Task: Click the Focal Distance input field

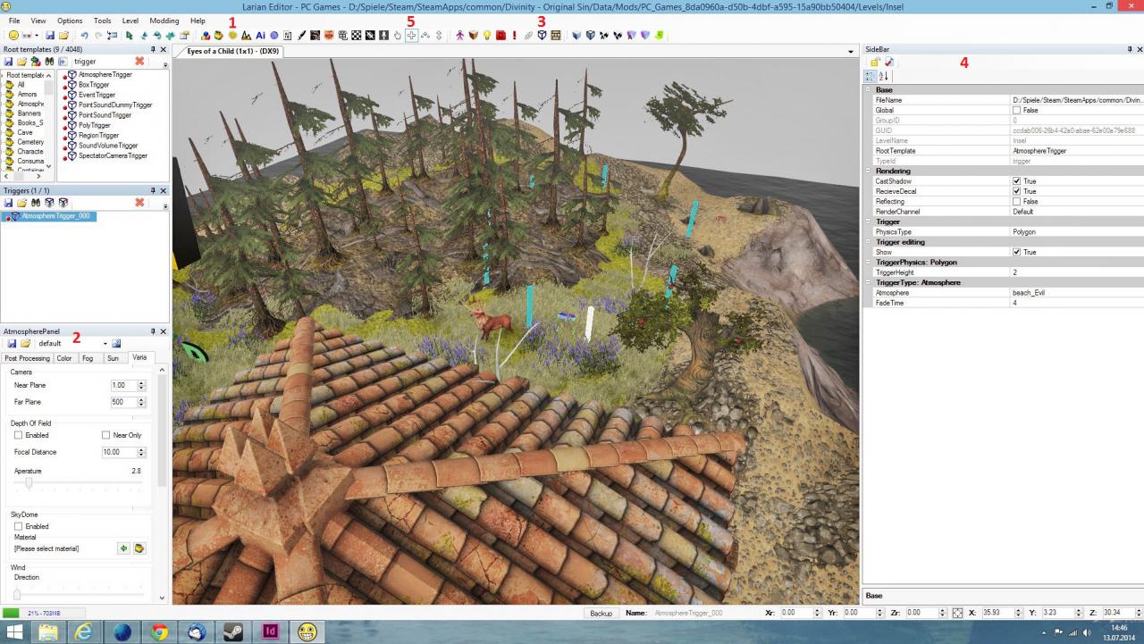Action: tap(118, 453)
